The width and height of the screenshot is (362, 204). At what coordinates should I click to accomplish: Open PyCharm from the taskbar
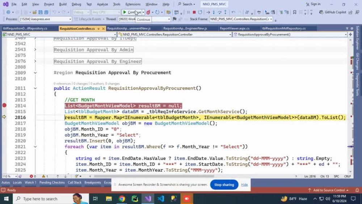135,199
